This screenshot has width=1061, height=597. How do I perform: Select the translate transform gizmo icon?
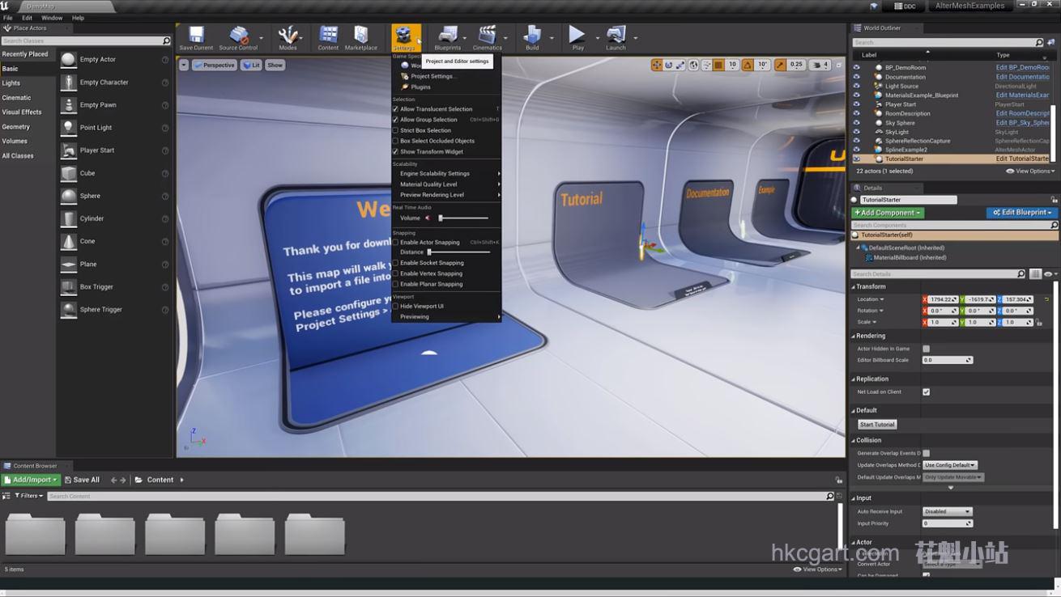[x=657, y=65]
